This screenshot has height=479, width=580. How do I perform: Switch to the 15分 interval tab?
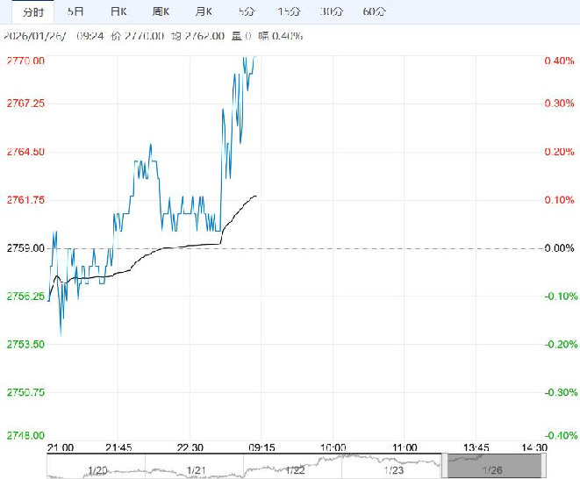[288, 11]
